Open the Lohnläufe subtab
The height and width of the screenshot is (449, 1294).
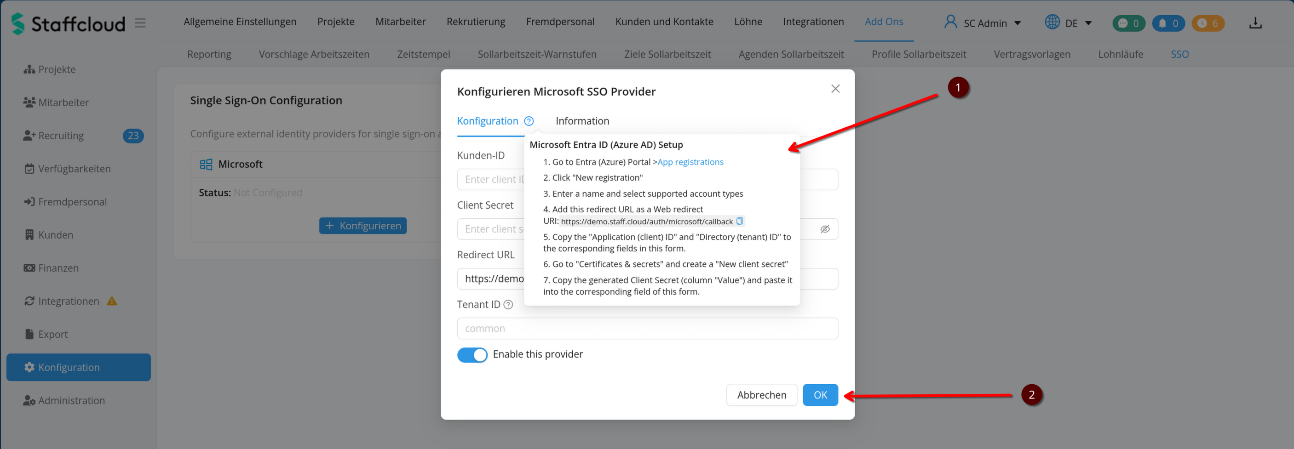1120,54
